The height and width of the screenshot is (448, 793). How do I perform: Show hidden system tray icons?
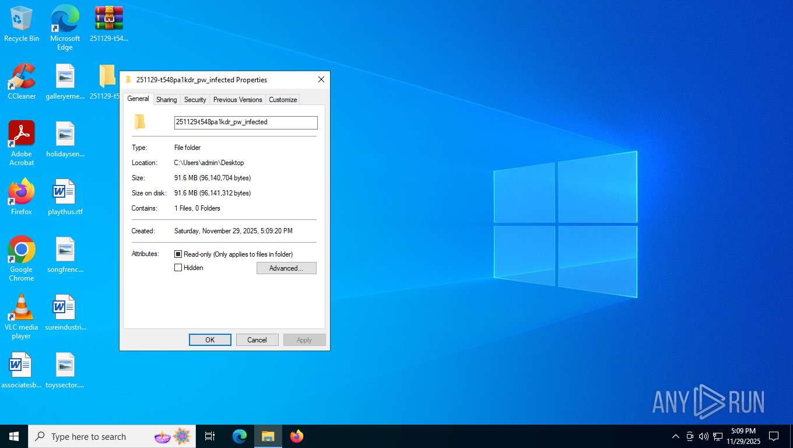(x=676, y=436)
